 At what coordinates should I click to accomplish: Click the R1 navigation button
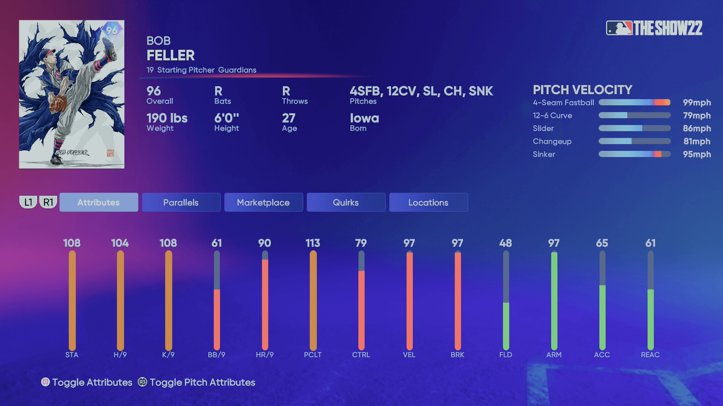(48, 202)
